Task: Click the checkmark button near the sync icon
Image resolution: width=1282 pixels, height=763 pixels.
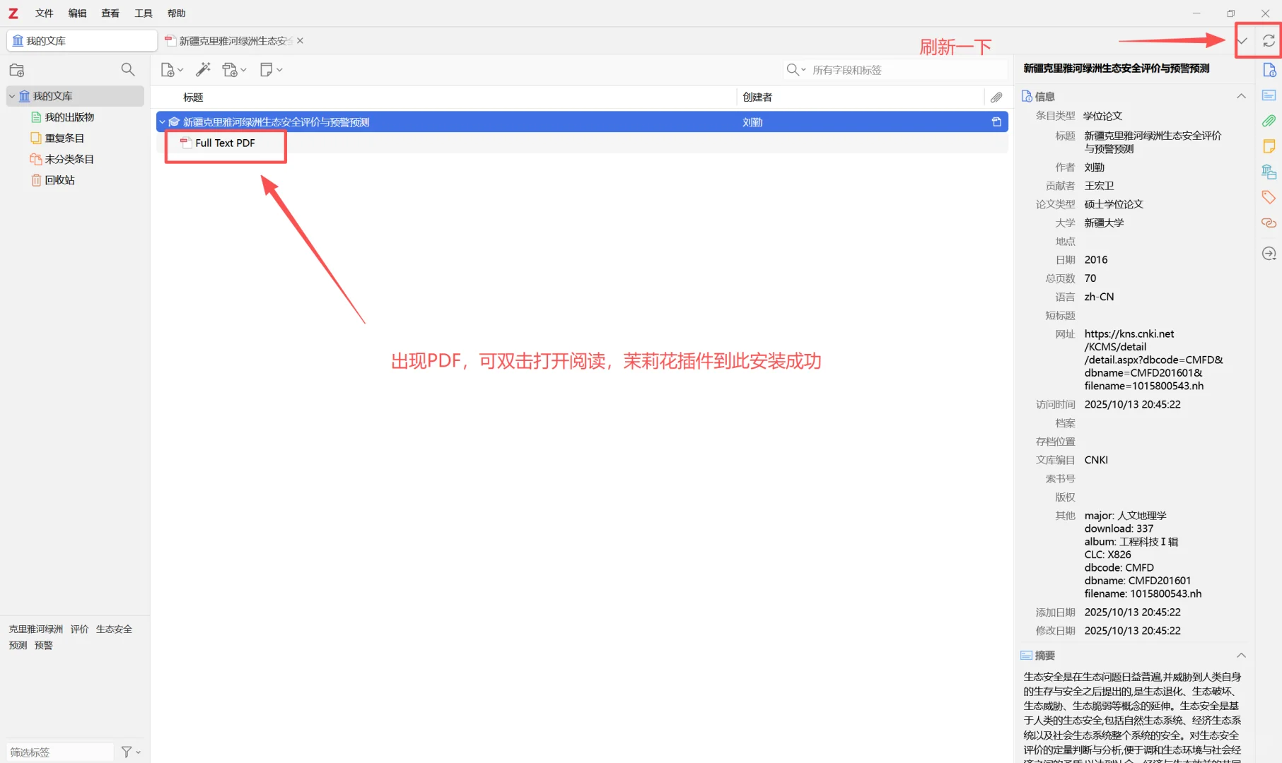Action: [1242, 42]
